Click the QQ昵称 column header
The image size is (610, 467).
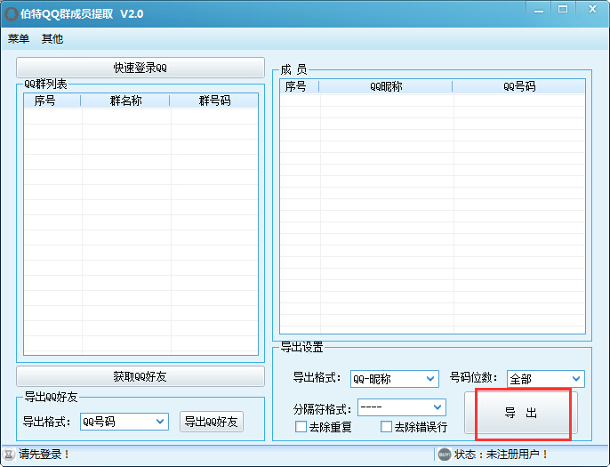tap(386, 86)
